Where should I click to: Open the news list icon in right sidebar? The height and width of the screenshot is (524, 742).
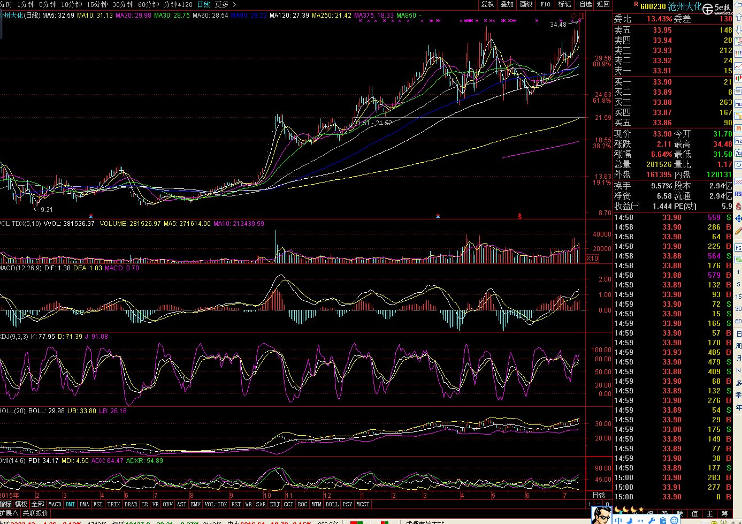click(738, 91)
